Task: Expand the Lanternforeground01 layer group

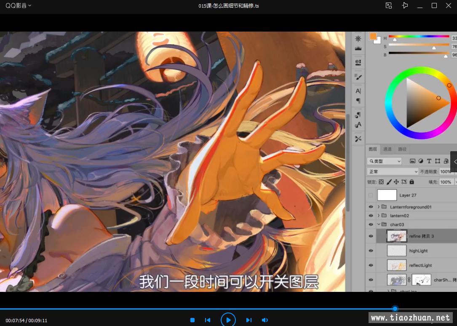Action: tap(379, 207)
